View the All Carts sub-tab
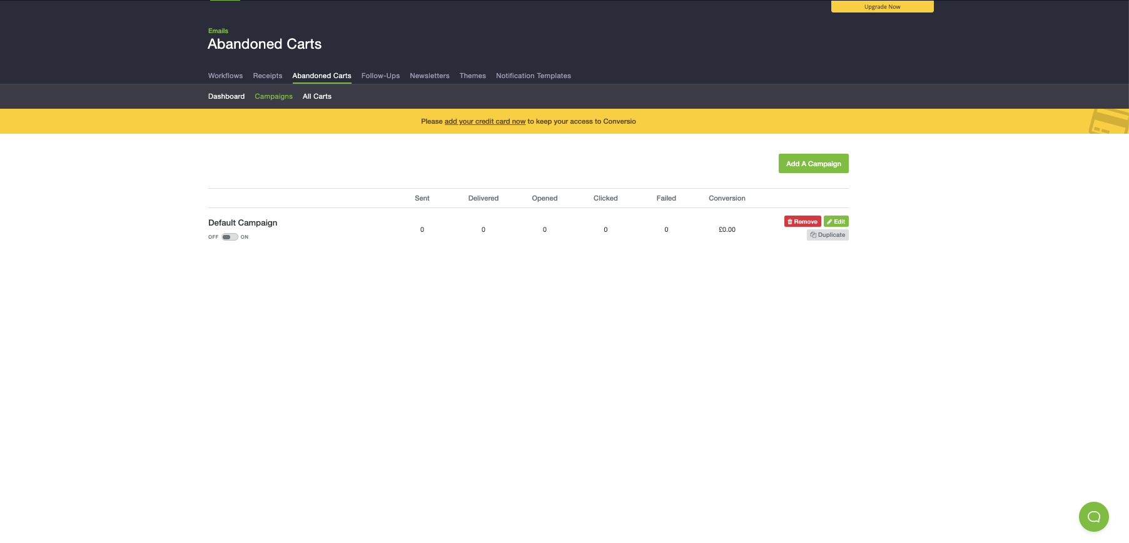This screenshot has width=1129, height=543. tap(317, 96)
